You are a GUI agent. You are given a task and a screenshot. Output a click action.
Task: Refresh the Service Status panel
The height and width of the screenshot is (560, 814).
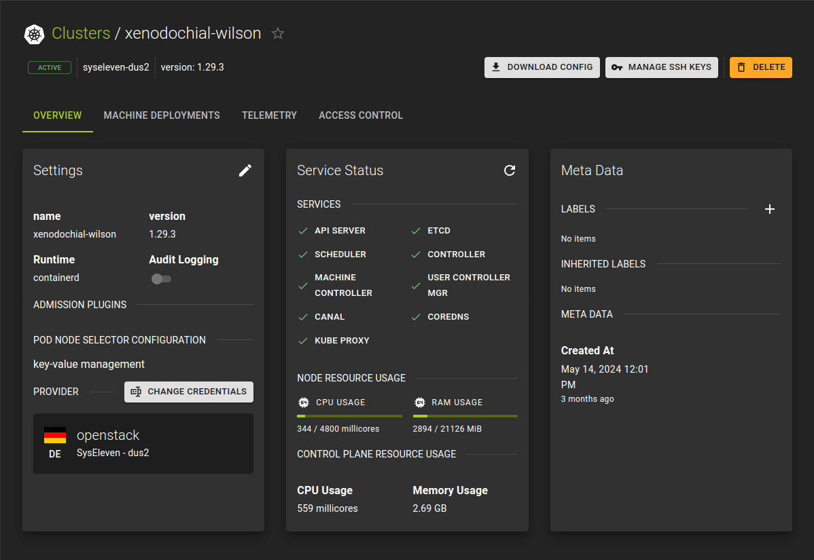(510, 170)
